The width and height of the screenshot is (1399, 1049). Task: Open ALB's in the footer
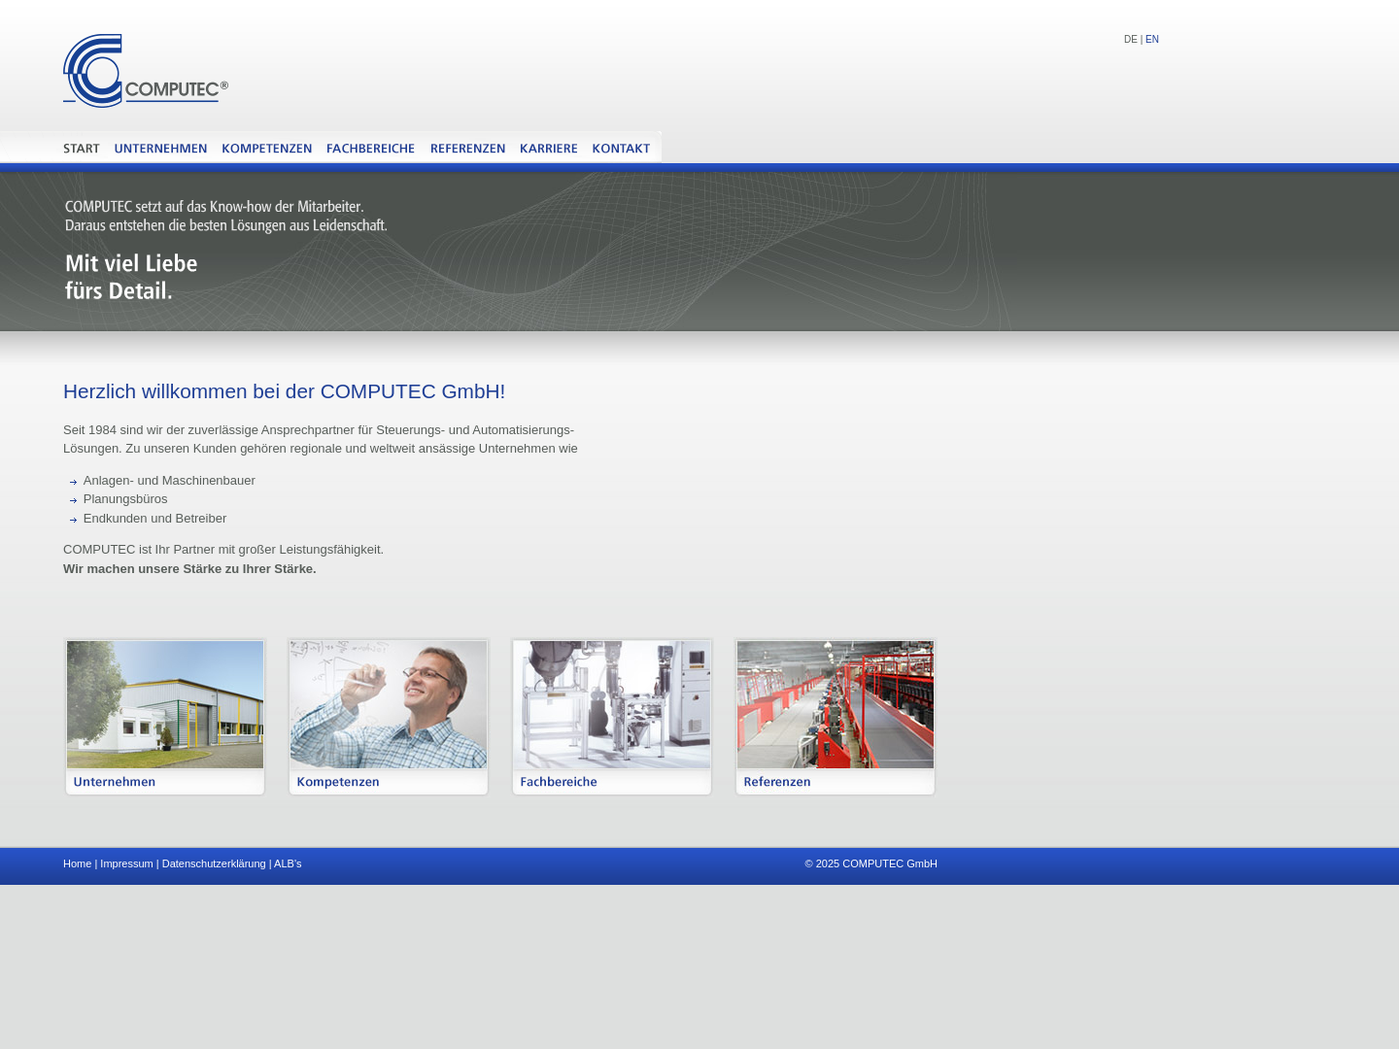coord(288,863)
